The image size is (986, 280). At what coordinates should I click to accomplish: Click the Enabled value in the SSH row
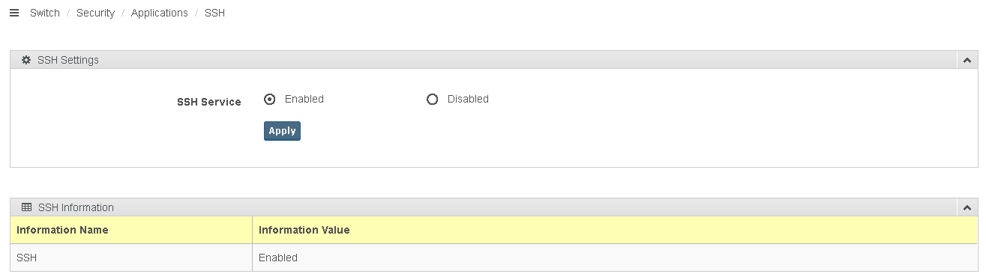click(278, 258)
